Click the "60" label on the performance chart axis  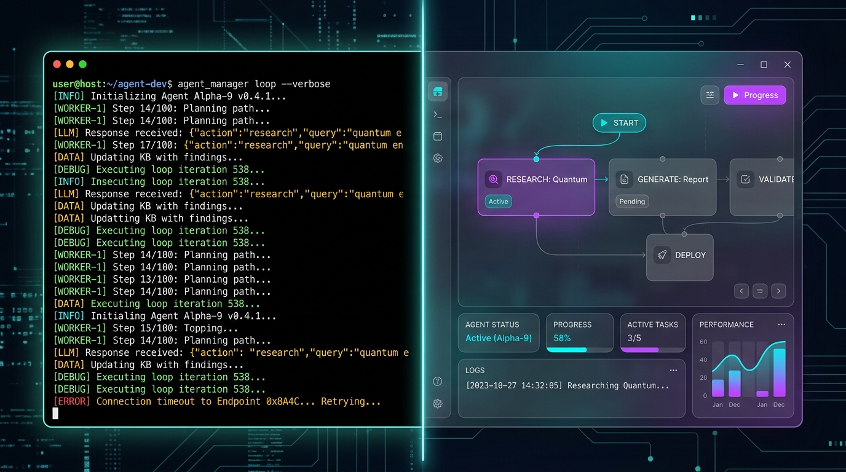pos(704,342)
